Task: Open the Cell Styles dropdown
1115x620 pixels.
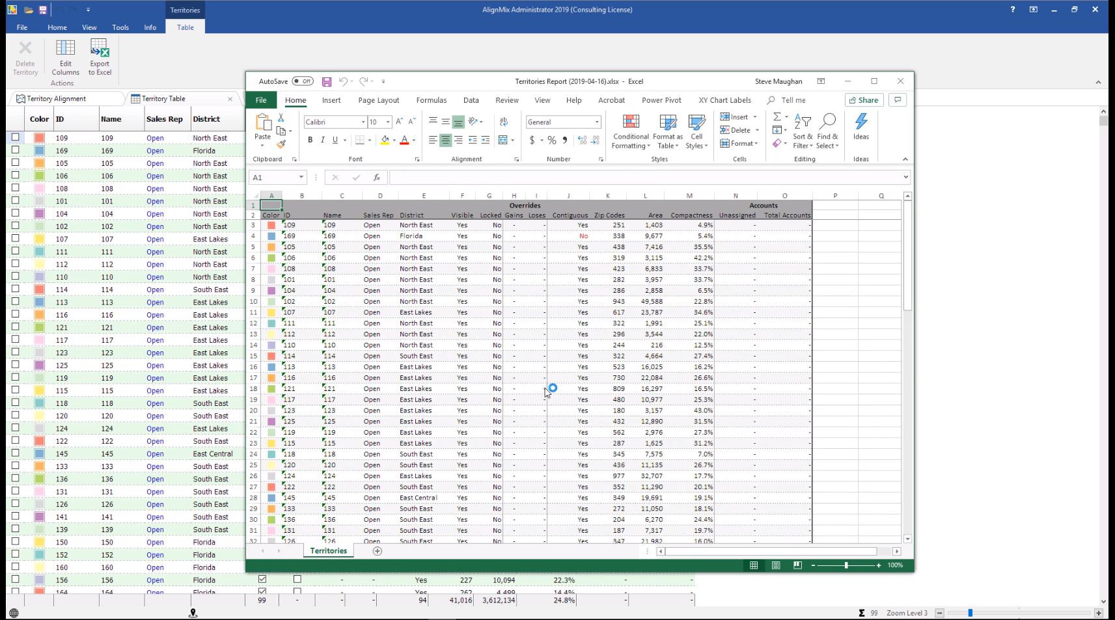Action: coord(696,131)
